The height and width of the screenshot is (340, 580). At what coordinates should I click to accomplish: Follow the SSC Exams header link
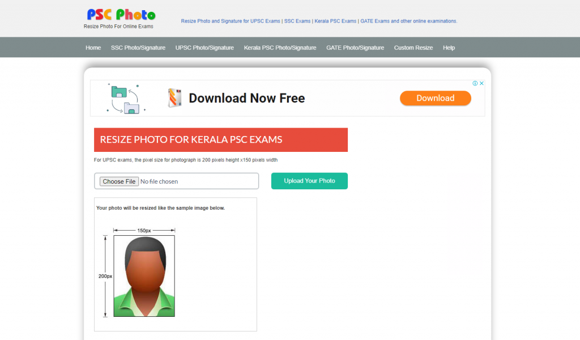pyautogui.click(x=297, y=21)
